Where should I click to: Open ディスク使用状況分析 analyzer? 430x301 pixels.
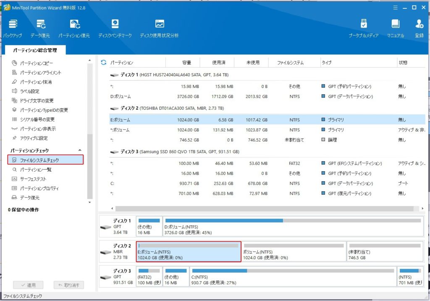click(159, 28)
